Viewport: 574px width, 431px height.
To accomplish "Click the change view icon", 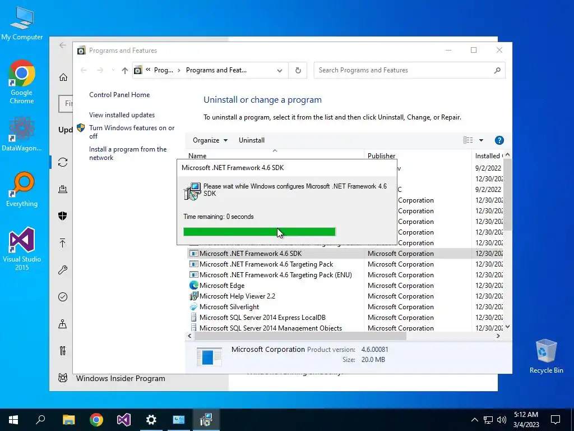I will [468, 140].
